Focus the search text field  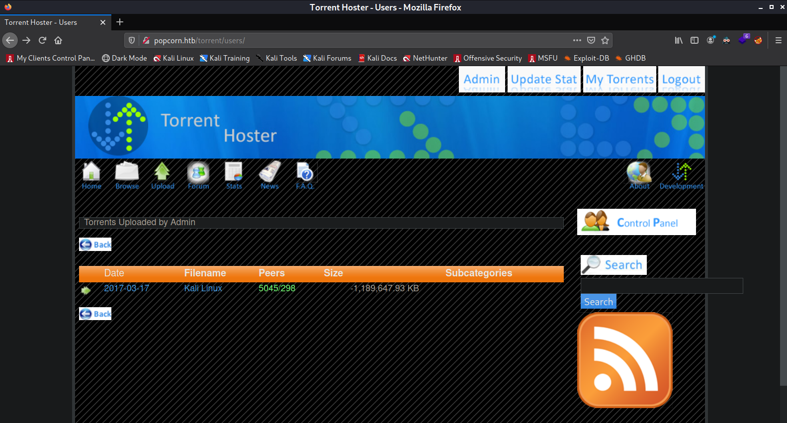(x=662, y=286)
